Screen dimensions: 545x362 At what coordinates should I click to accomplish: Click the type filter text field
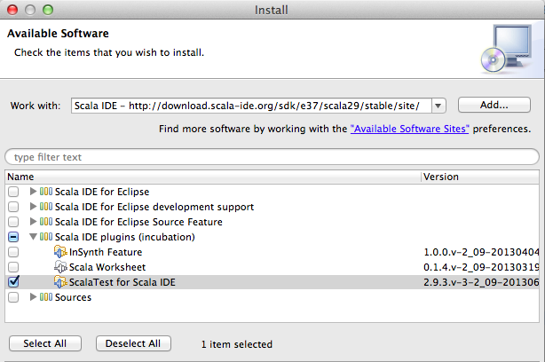tap(272, 157)
